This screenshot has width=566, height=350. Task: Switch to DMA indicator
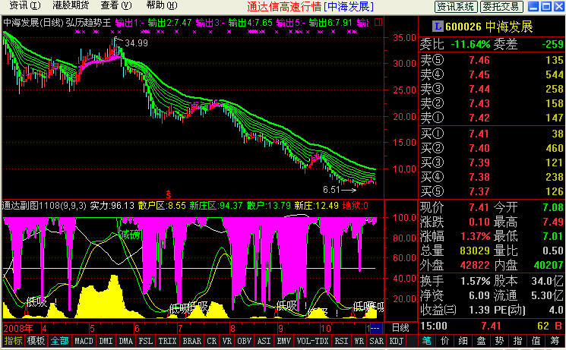point(125,341)
